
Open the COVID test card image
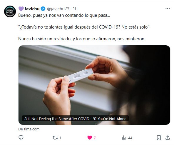(x=94, y=85)
